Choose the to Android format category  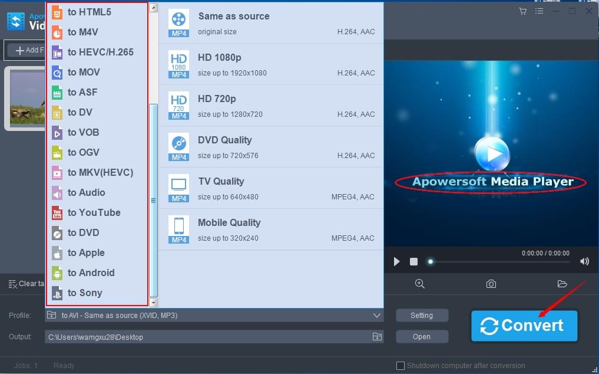[x=91, y=273]
